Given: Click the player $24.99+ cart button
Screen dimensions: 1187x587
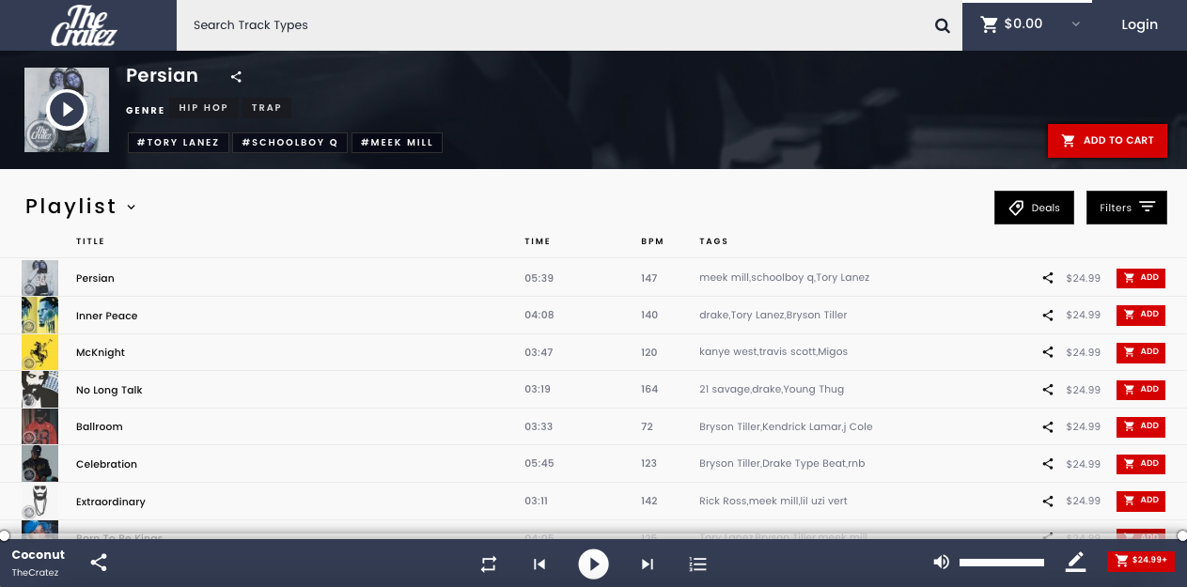Looking at the screenshot, I should click(x=1141, y=561).
